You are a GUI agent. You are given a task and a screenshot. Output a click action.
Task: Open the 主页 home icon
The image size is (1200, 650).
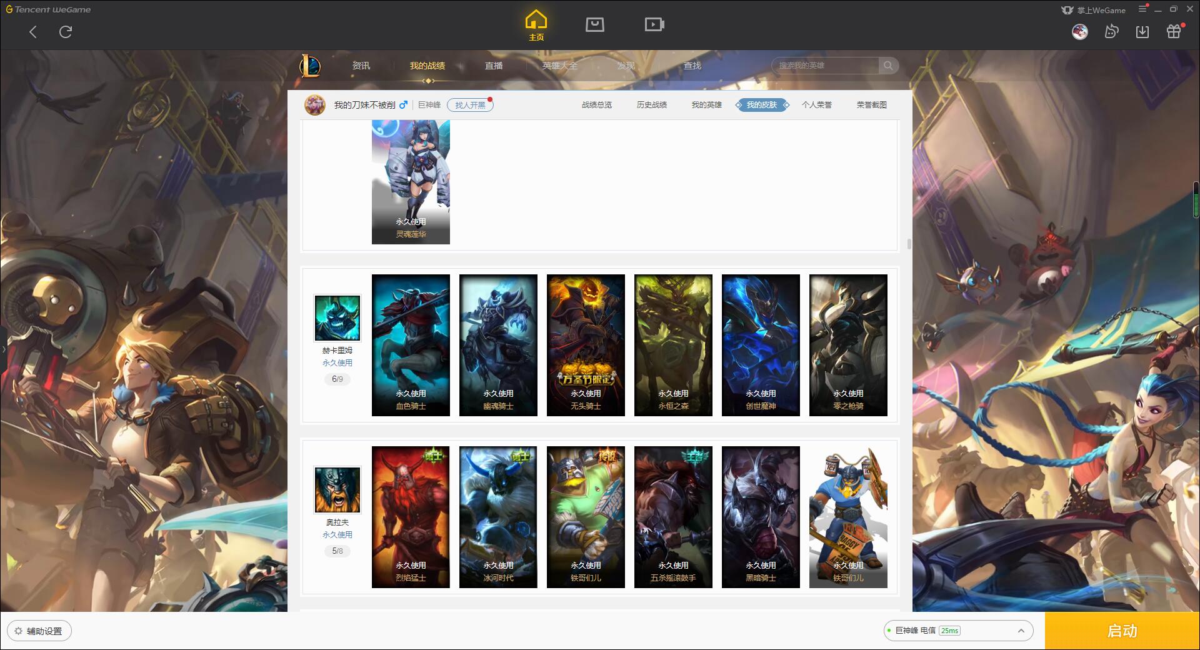click(536, 26)
